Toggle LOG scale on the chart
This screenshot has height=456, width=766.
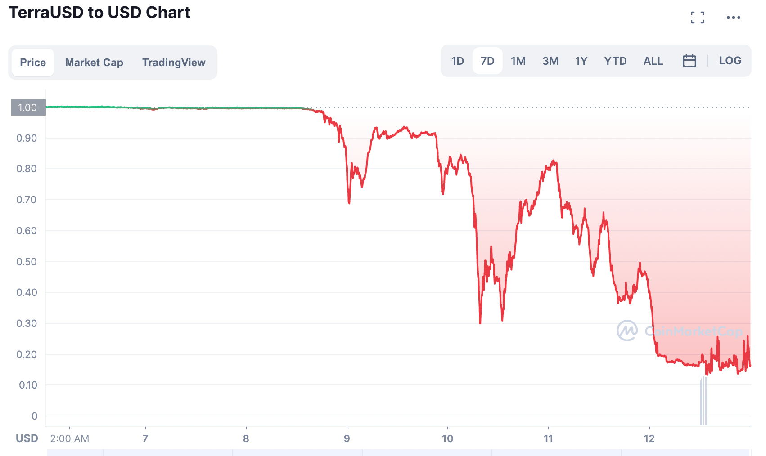(x=730, y=61)
